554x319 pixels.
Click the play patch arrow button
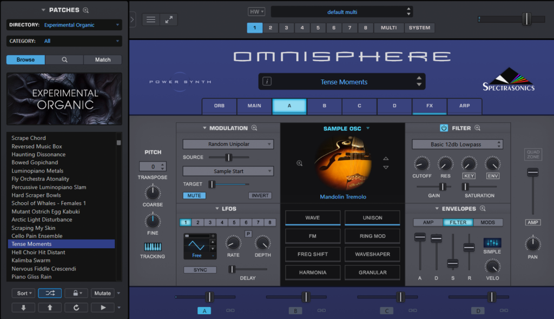coord(102,307)
